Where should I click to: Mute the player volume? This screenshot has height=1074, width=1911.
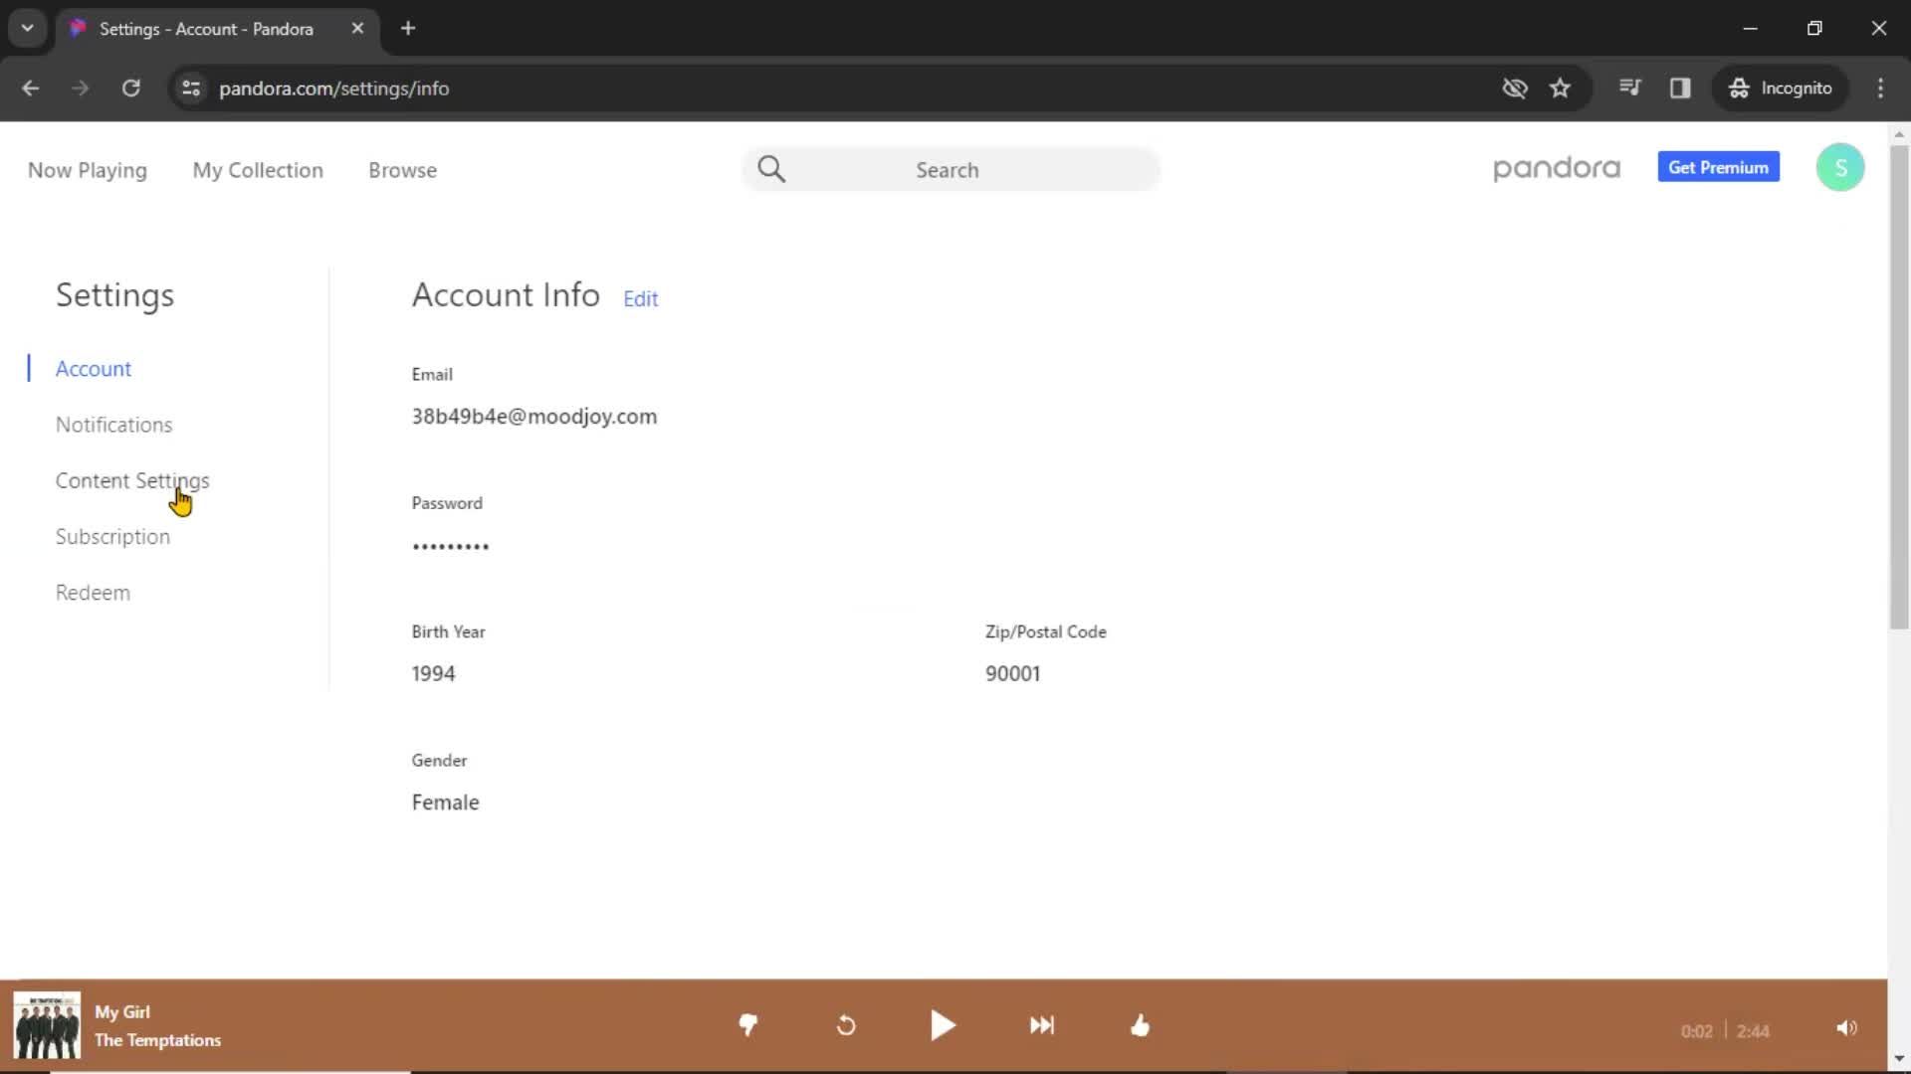(x=1846, y=1028)
